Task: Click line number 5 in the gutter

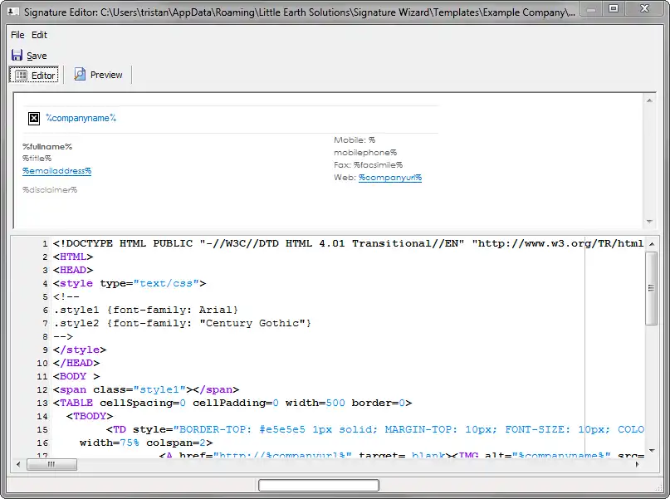Action: pyautogui.click(x=45, y=296)
